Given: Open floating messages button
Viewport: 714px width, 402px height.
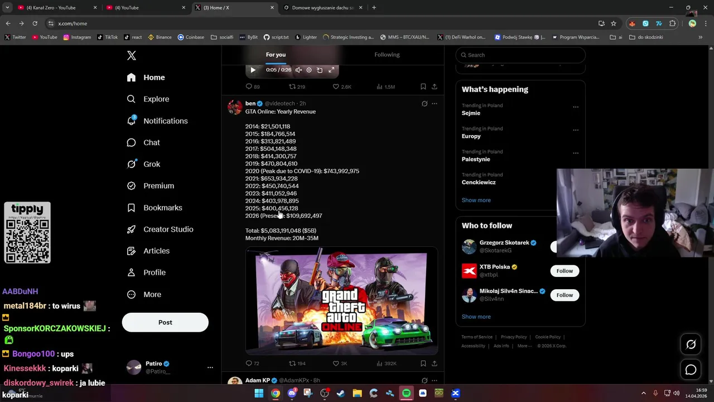Looking at the screenshot, I should tap(691, 370).
